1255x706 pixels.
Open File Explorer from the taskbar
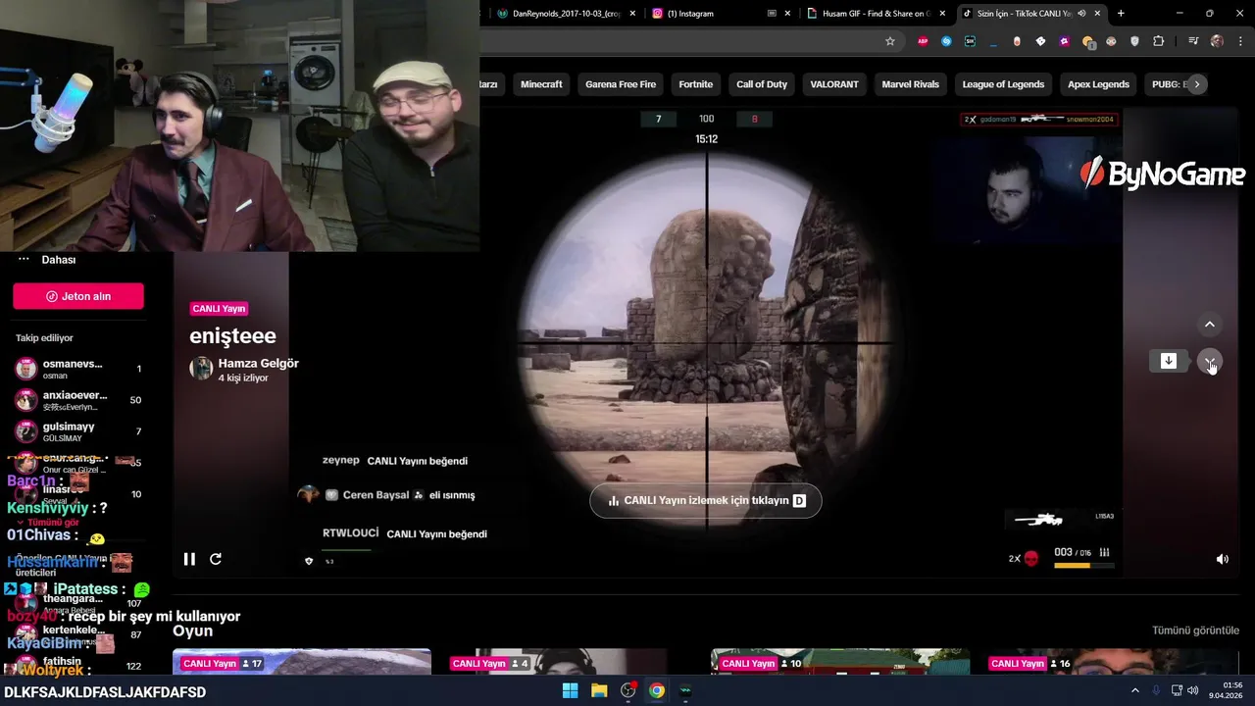599,691
